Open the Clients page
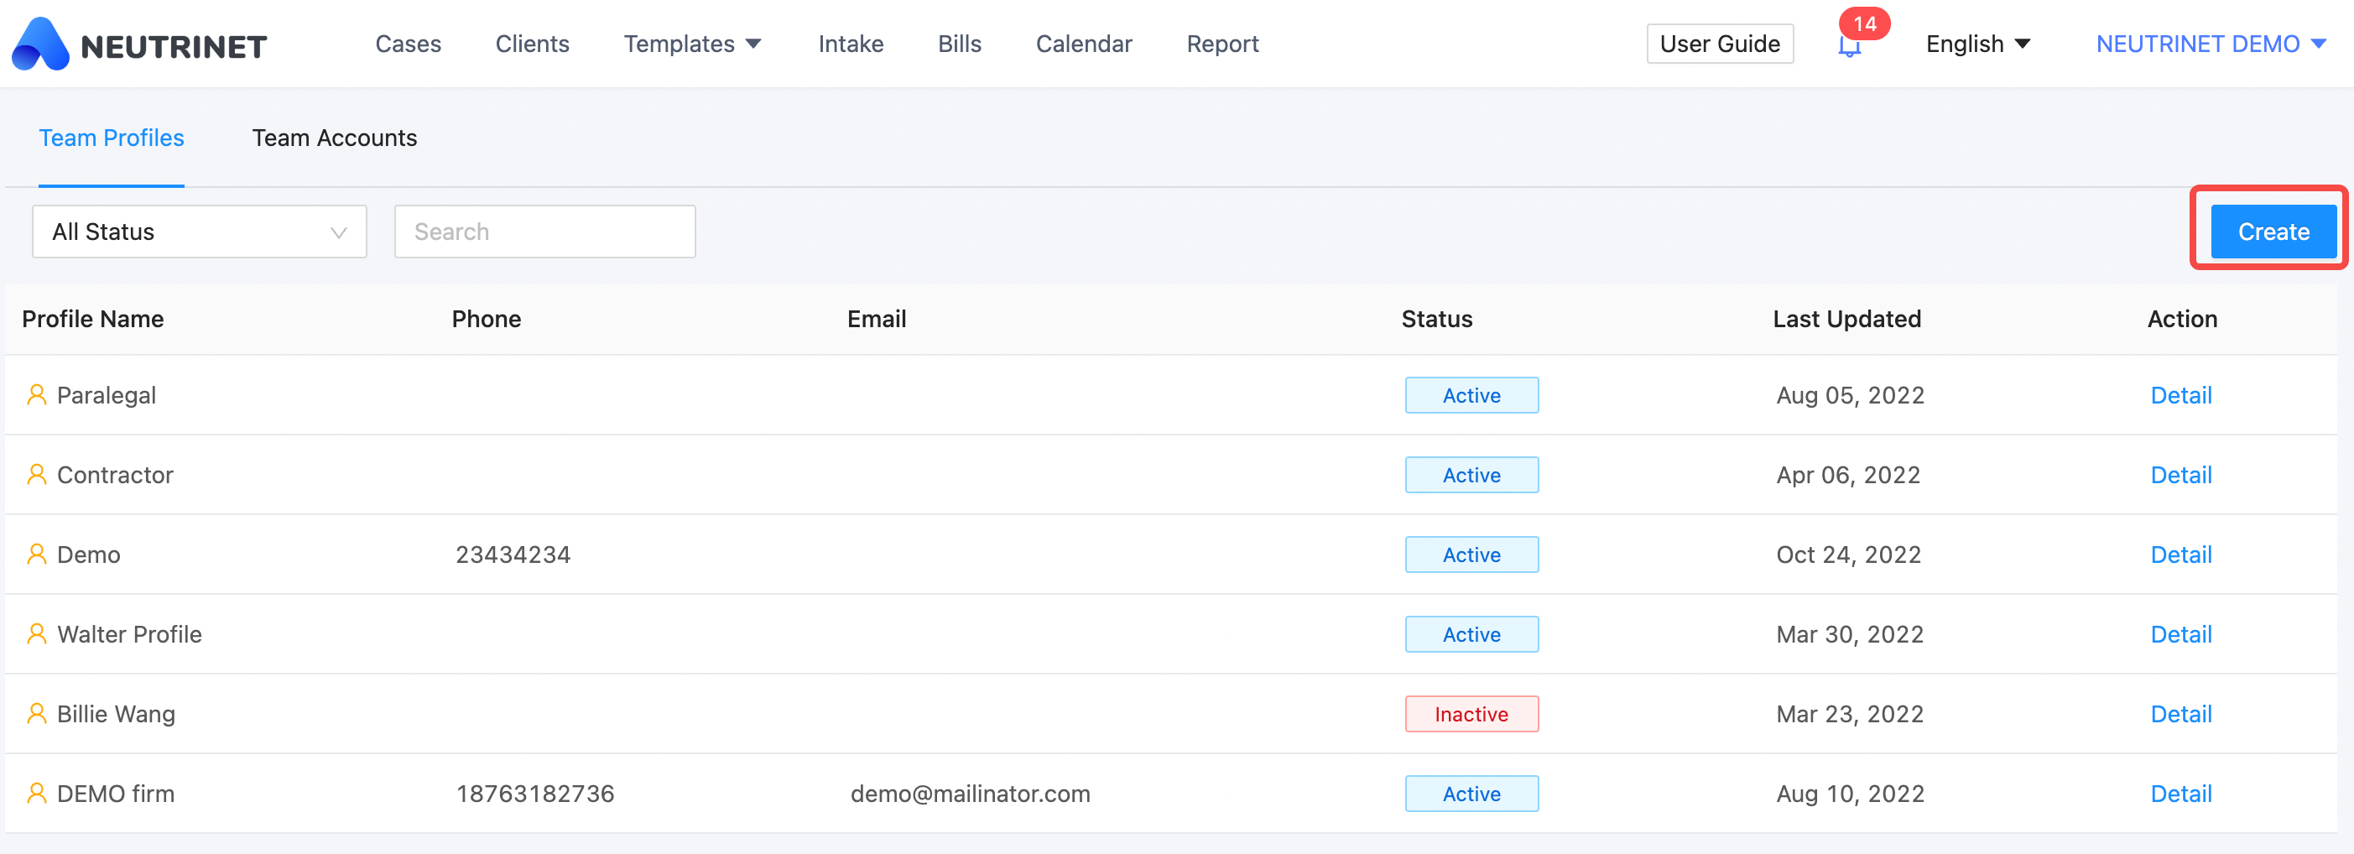Image resolution: width=2354 pixels, height=854 pixels. (x=532, y=44)
